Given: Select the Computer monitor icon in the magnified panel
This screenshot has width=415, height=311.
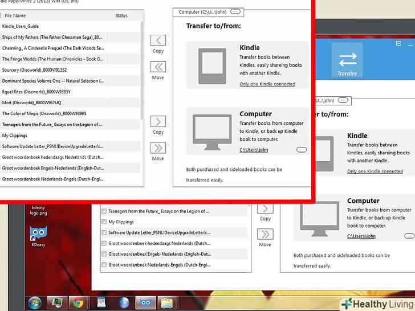Looking at the screenshot, I should click(x=212, y=132).
